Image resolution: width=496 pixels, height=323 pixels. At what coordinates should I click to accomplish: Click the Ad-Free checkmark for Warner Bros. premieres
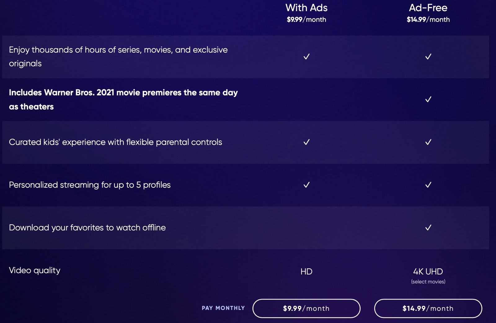coord(429,99)
